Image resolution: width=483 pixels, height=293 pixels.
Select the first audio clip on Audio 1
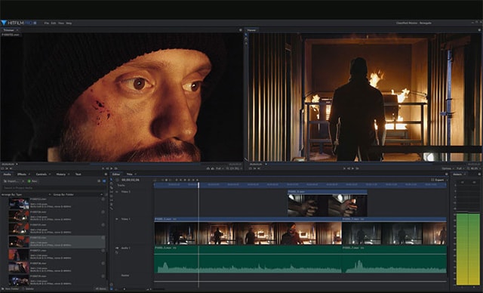click(x=248, y=260)
